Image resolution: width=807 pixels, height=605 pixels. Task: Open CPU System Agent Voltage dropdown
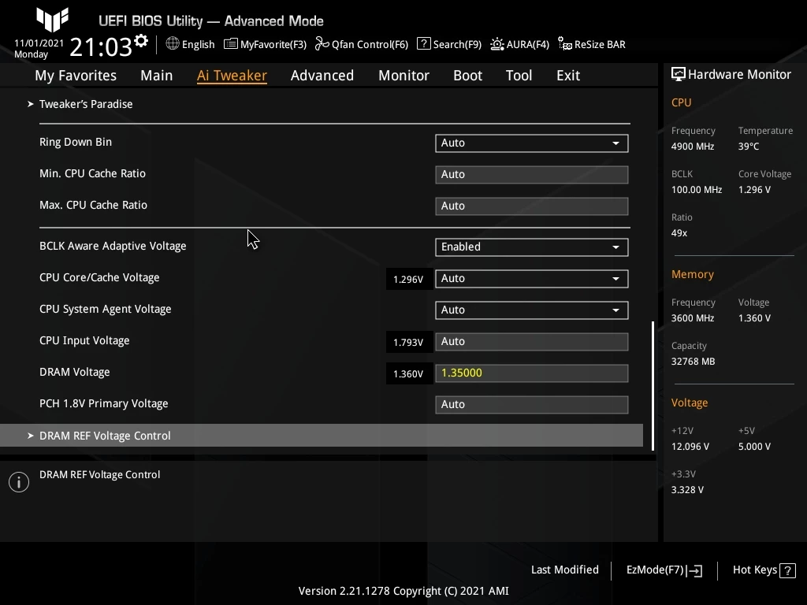[x=532, y=310]
